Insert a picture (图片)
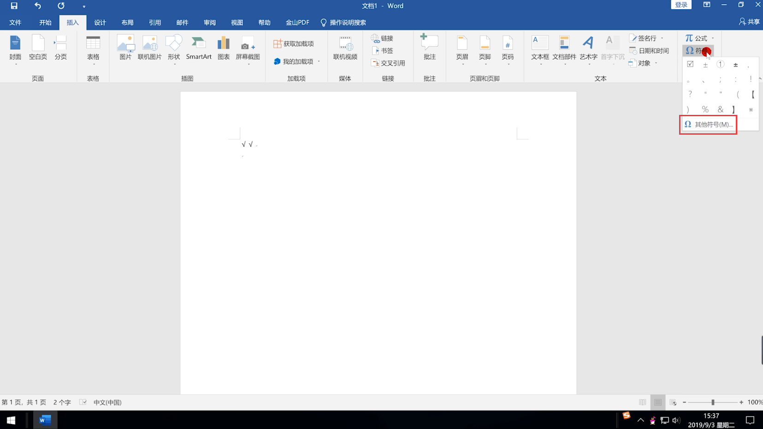This screenshot has width=763, height=429. (x=125, y=48)
